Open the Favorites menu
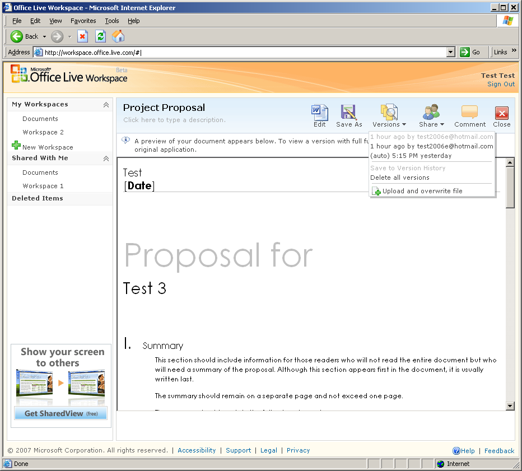 [83, 21]
